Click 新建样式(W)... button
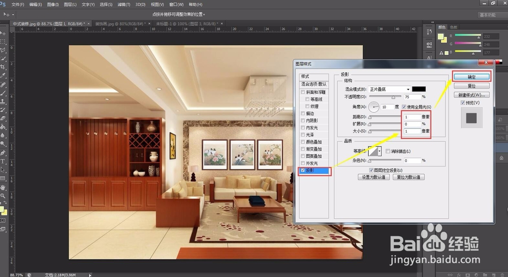Viewport: 508px width, 277px height. [x=472, y=95]
